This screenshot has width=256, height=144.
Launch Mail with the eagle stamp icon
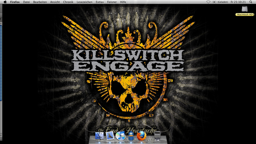click(x=110, y=136)
